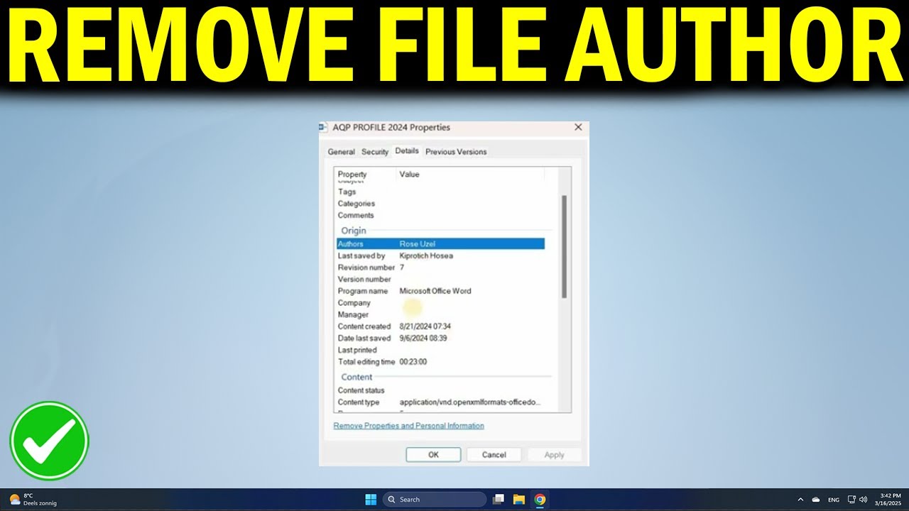Click the Word document icon in title bar
This screenshot has width=909, height=511.
(x=323, y=127)
